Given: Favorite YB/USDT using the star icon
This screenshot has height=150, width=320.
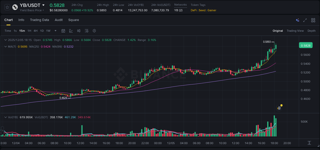Looking at the screenshot, I should click(7, 7).
